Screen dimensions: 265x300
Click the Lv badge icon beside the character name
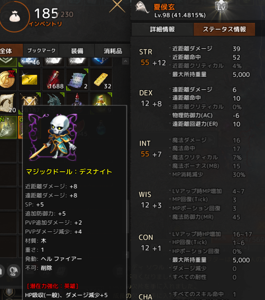click(x=222, y=7)
